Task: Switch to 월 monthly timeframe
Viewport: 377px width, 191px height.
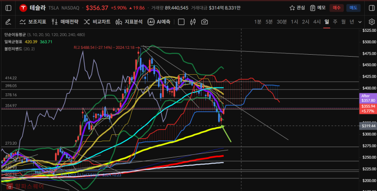Action: [343, 22]
